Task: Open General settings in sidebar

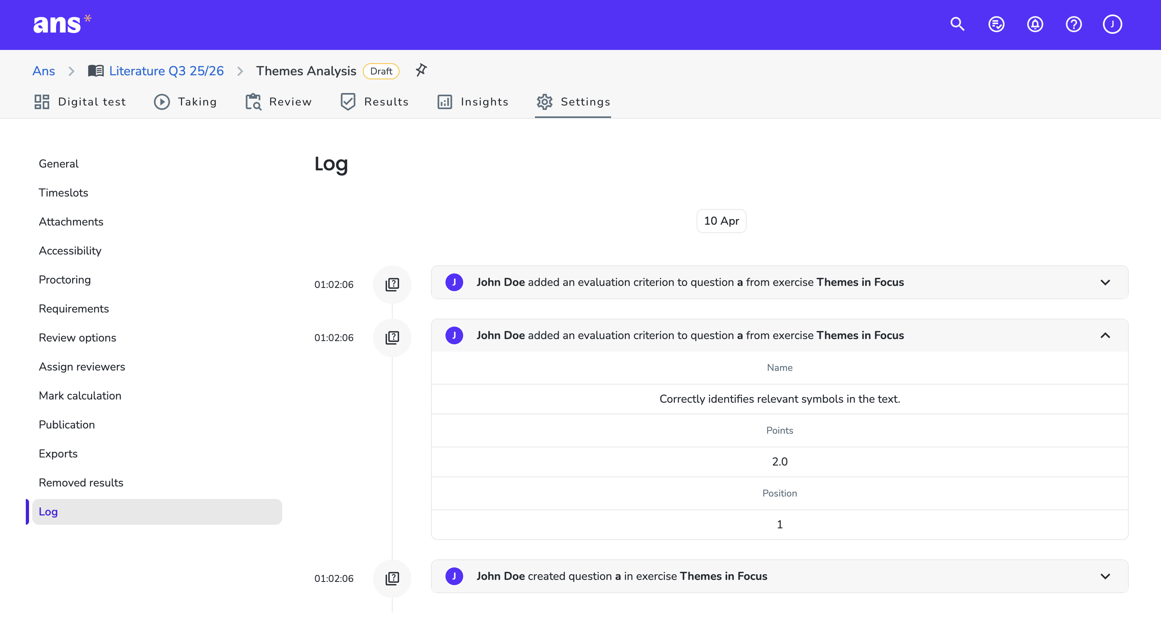Action: click(x=58, y=164)
